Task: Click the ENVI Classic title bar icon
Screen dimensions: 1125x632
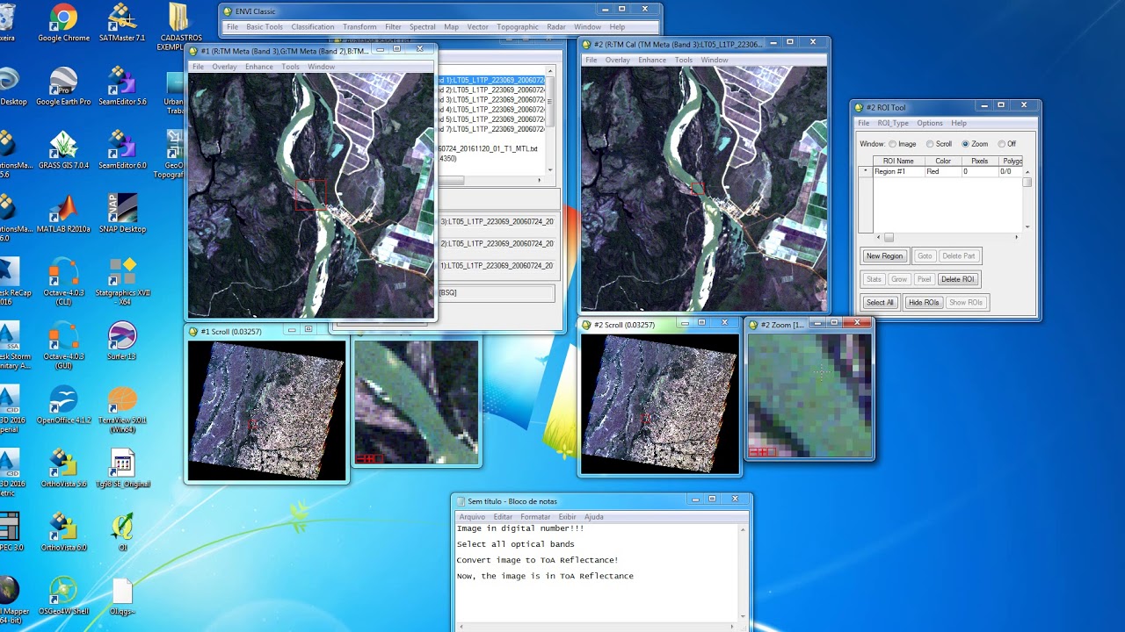Action: point(228,11)
